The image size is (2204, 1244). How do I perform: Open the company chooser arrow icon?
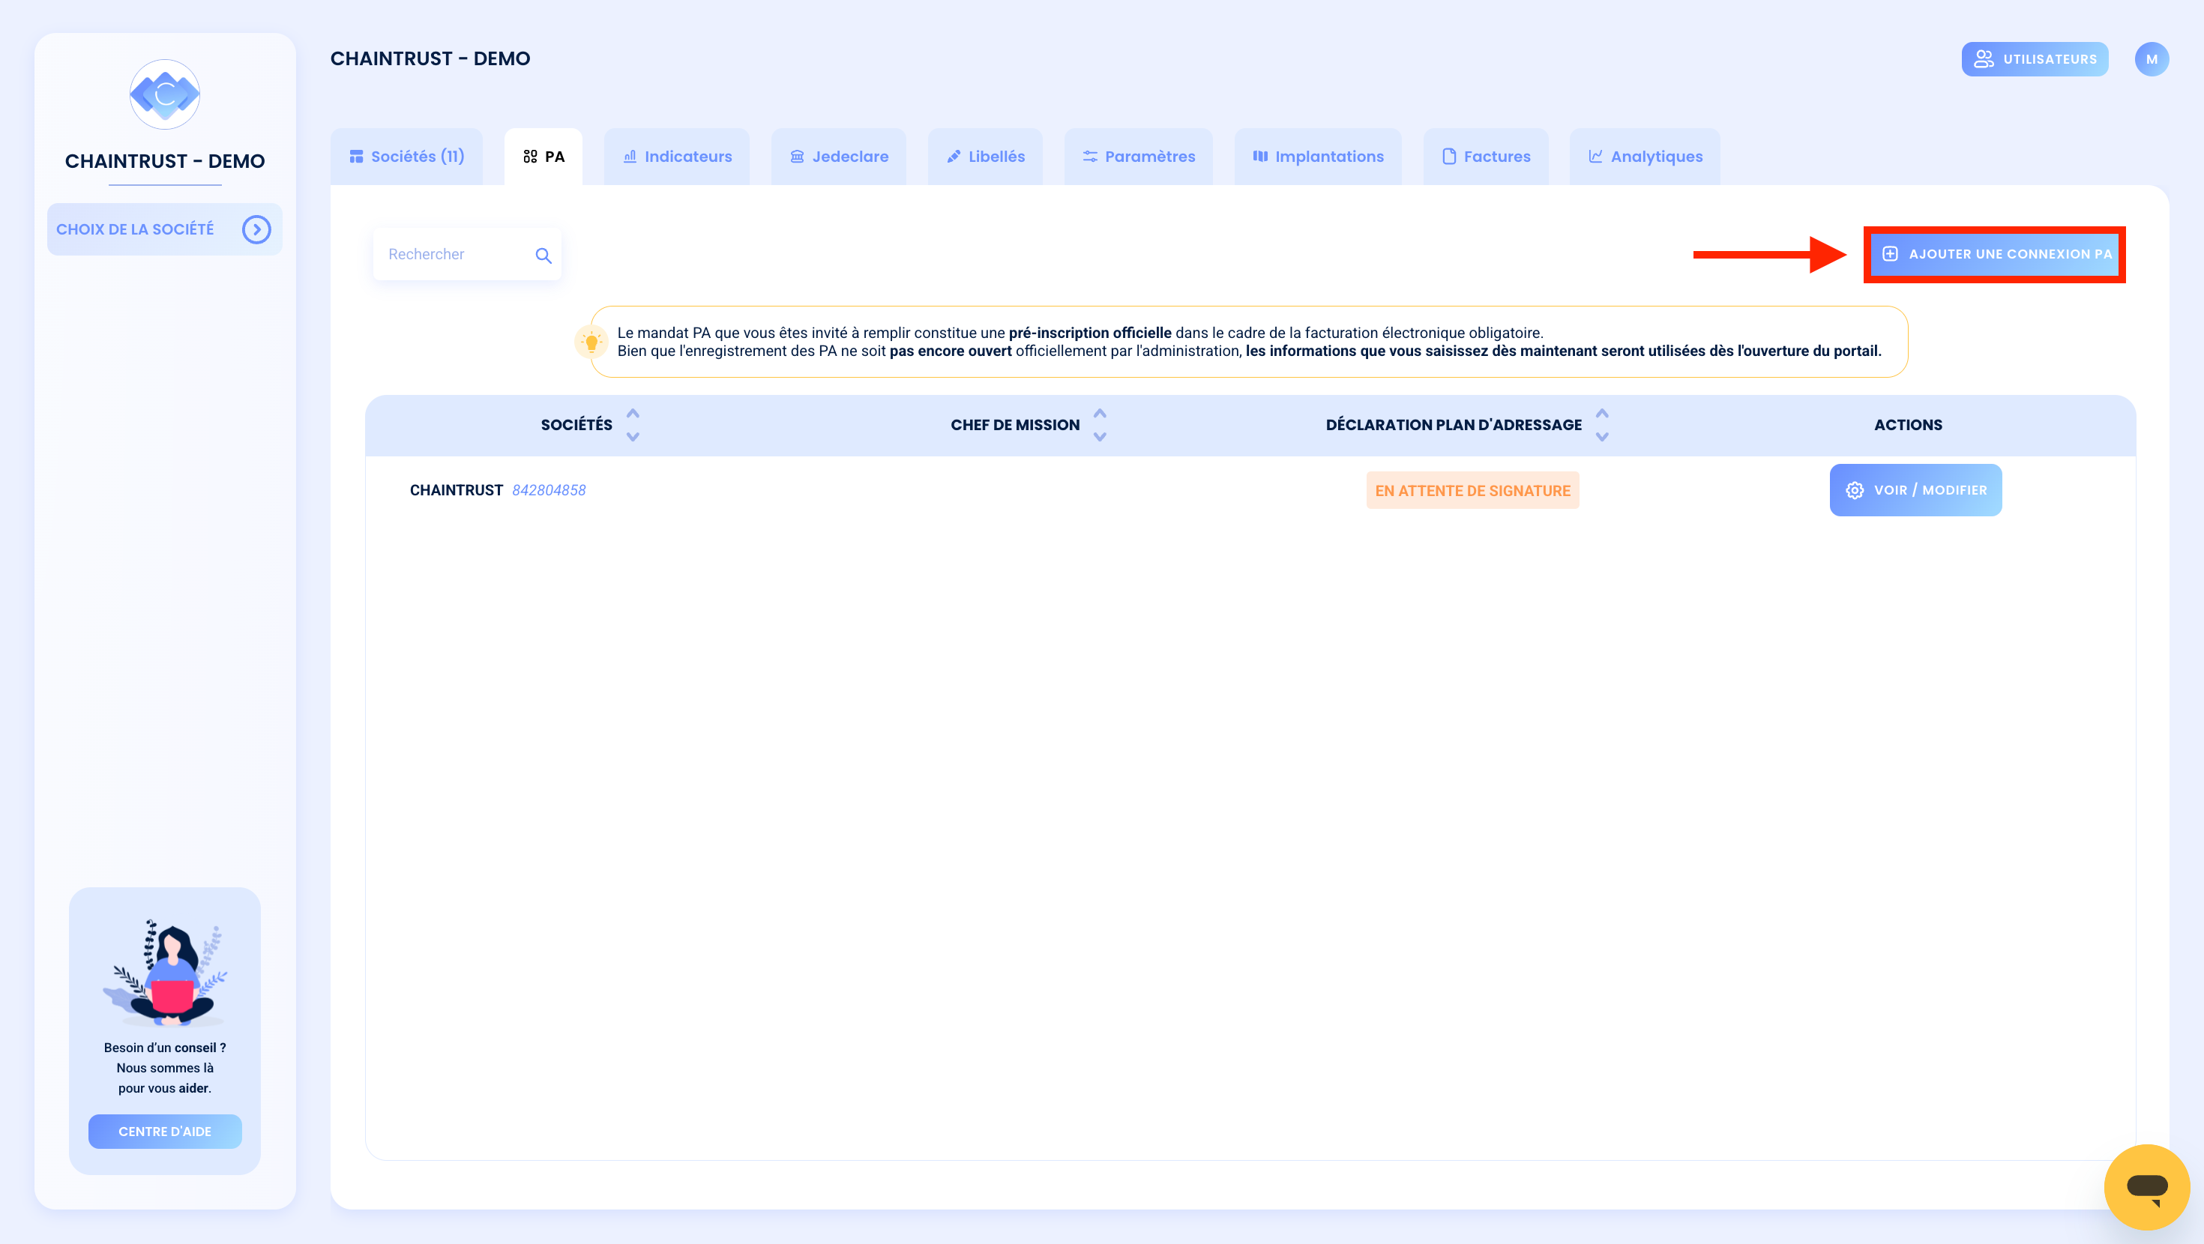coord(256,229)
